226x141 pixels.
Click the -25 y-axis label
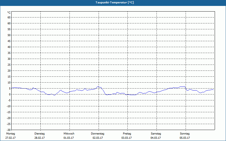(9, 124)
